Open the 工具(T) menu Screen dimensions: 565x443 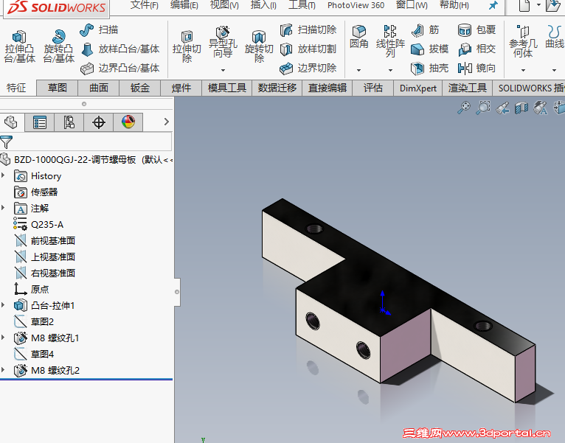(x=302, y=5)
